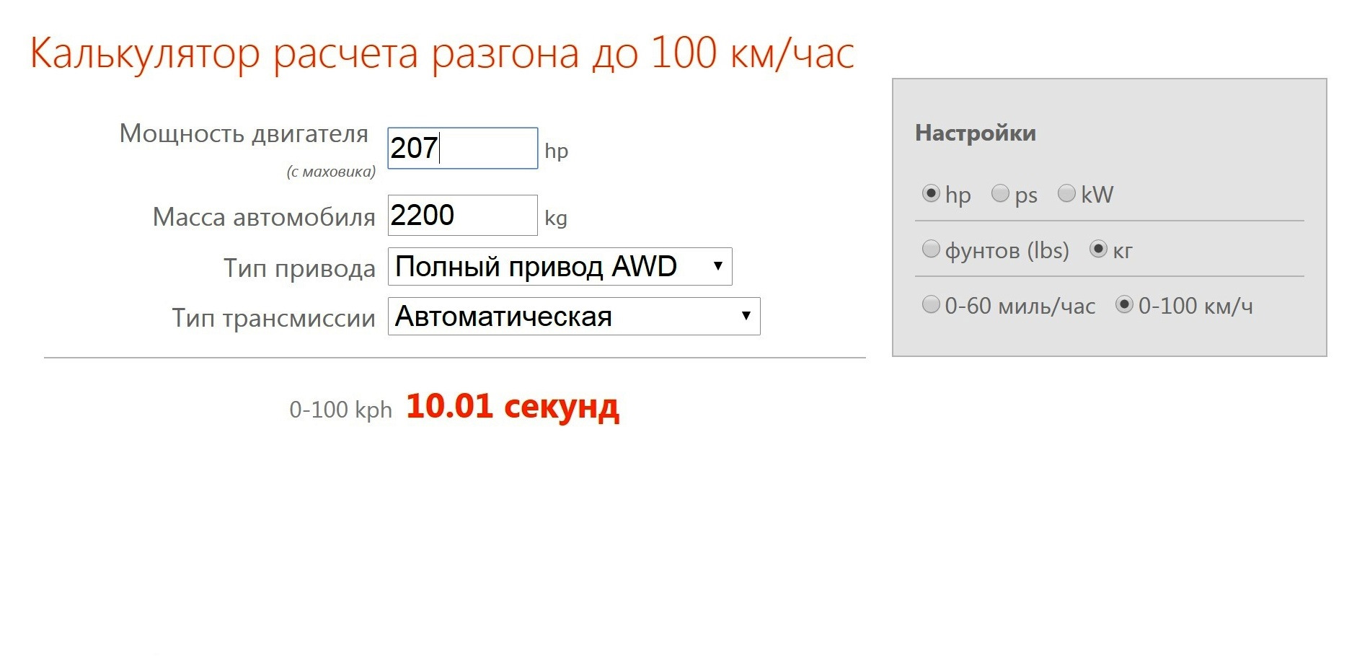1357x657 pixels.
Task: Open the drive type dropdown
Action: tap(560, 267)
